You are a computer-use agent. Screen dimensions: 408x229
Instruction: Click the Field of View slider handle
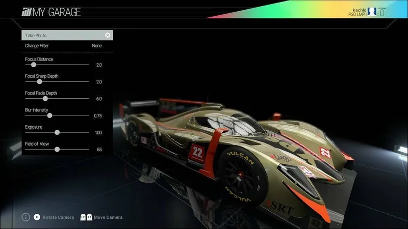57,149
